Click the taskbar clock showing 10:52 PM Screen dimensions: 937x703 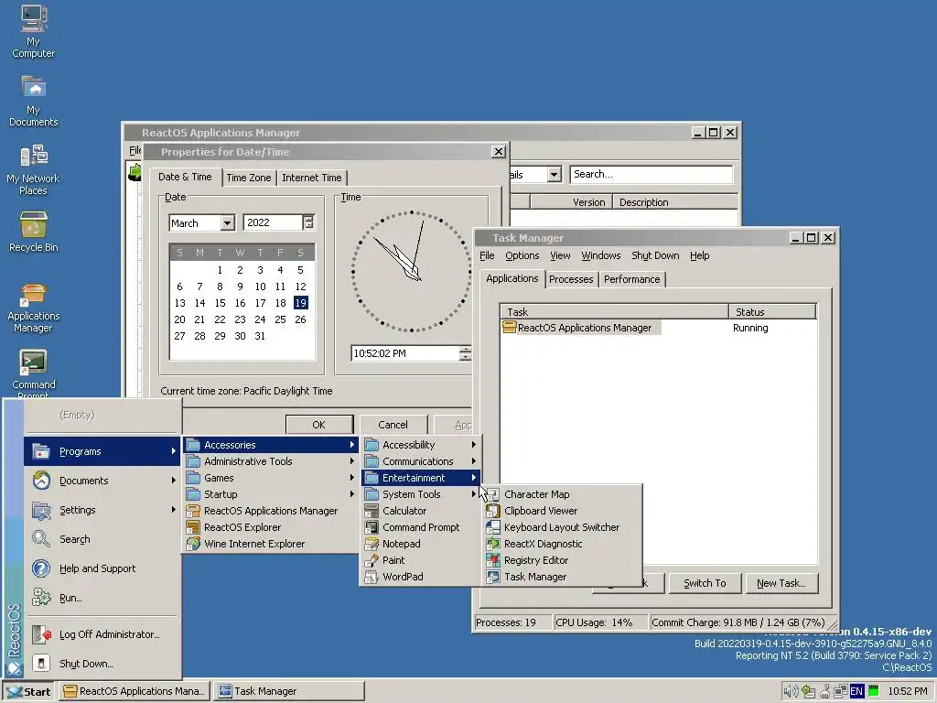pyautogui.click(x=907, y=691)
